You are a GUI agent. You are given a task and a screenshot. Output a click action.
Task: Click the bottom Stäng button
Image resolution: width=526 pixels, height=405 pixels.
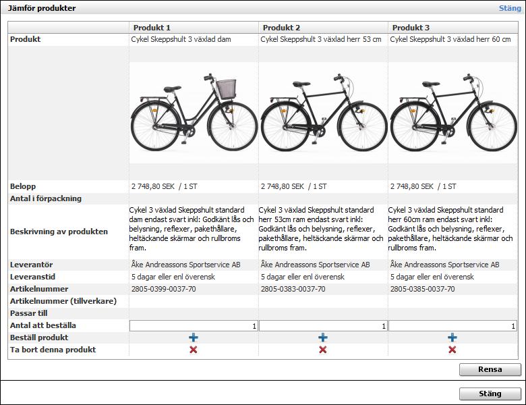(490, 394)
